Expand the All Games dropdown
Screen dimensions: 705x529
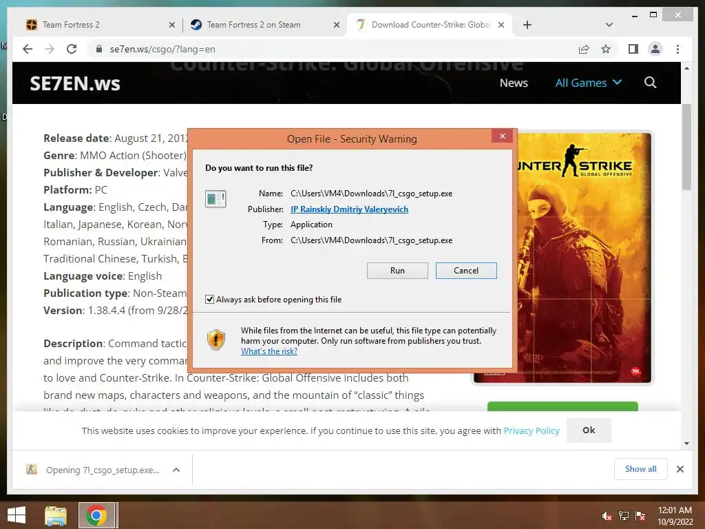tap(588, 83)
